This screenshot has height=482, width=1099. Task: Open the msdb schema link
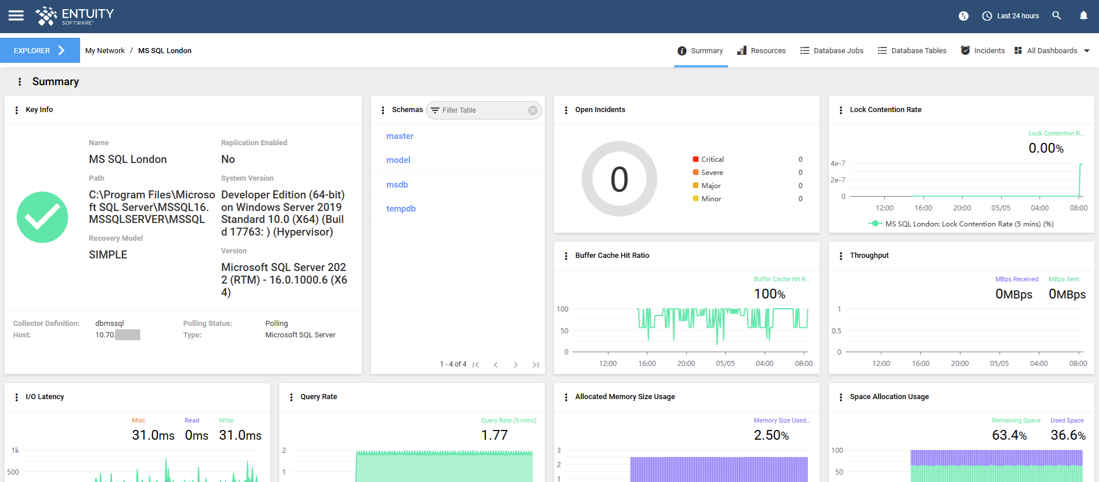pos(397,185)
